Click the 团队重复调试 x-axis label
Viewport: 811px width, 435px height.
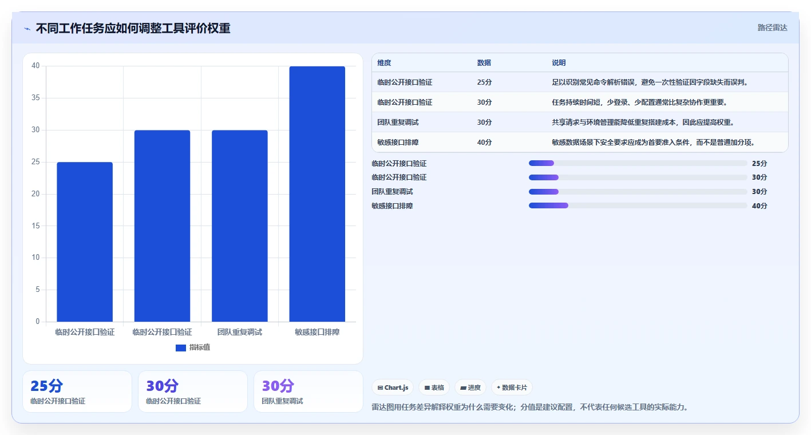240,332
